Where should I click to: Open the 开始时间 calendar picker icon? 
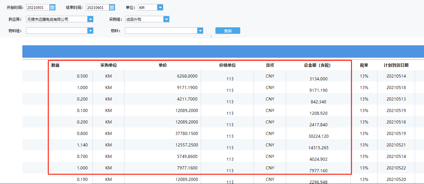pos(52,7)
